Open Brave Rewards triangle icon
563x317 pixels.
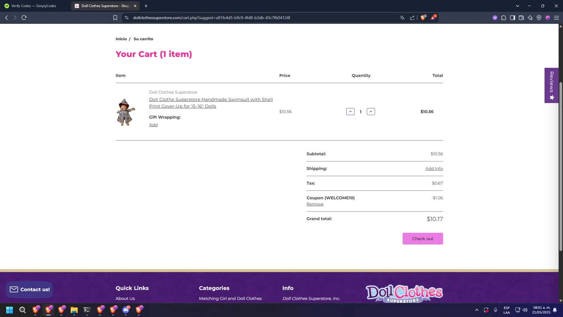pos(433,17)
